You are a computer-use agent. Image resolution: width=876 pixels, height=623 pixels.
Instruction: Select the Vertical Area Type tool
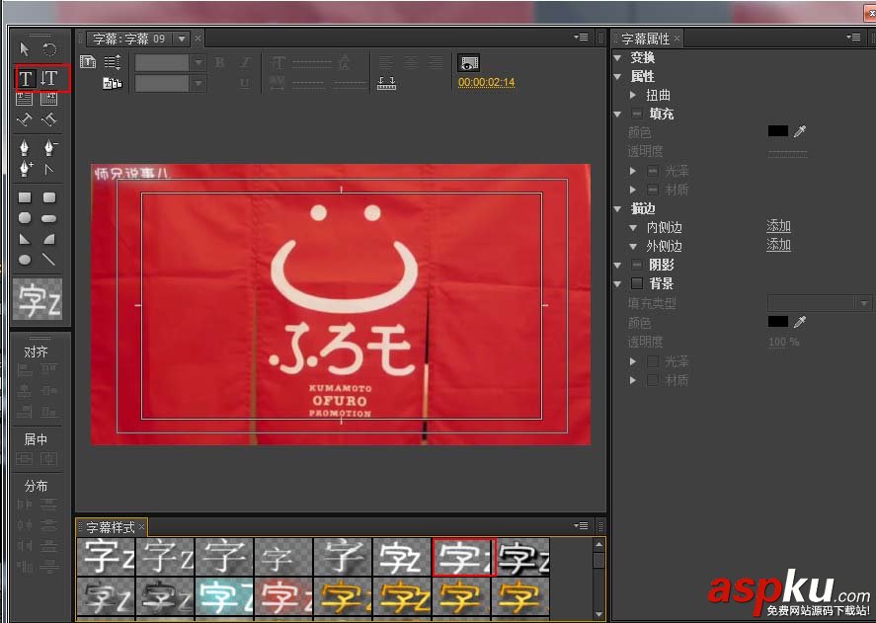tap(49, 100)
